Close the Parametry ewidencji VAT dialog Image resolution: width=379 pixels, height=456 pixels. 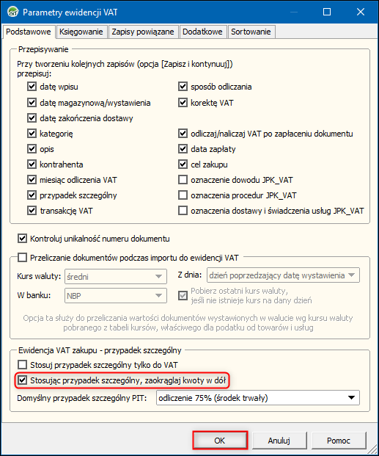[361, 12]
